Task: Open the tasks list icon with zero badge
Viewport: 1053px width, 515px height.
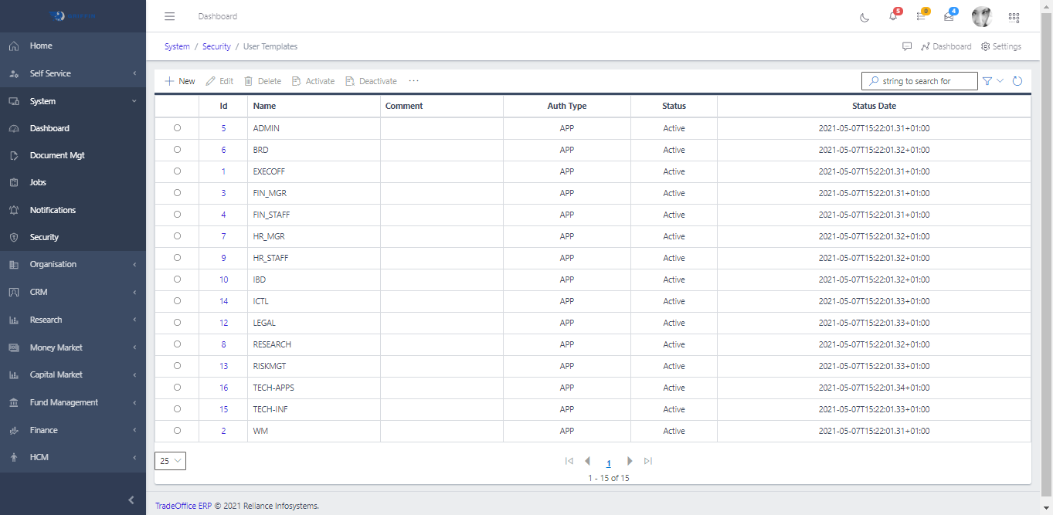Action: click(921, 17)
